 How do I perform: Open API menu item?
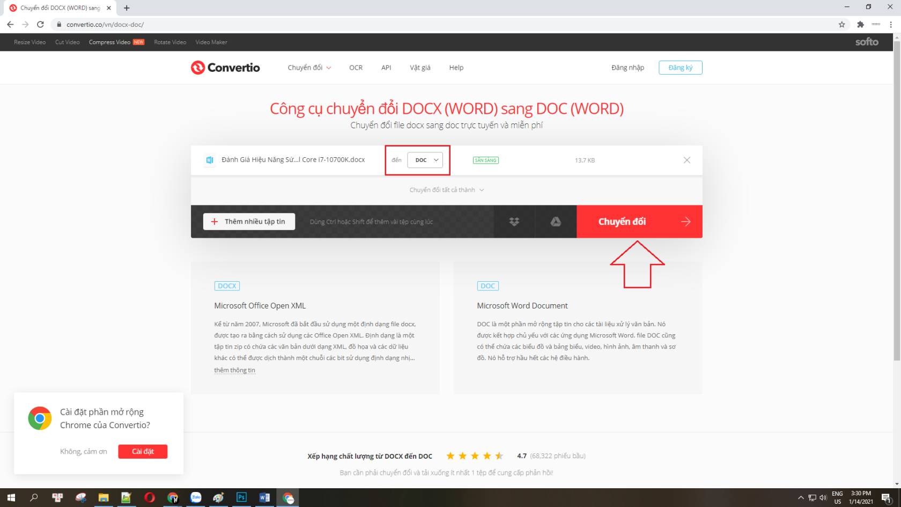click(x=386, y=68)
